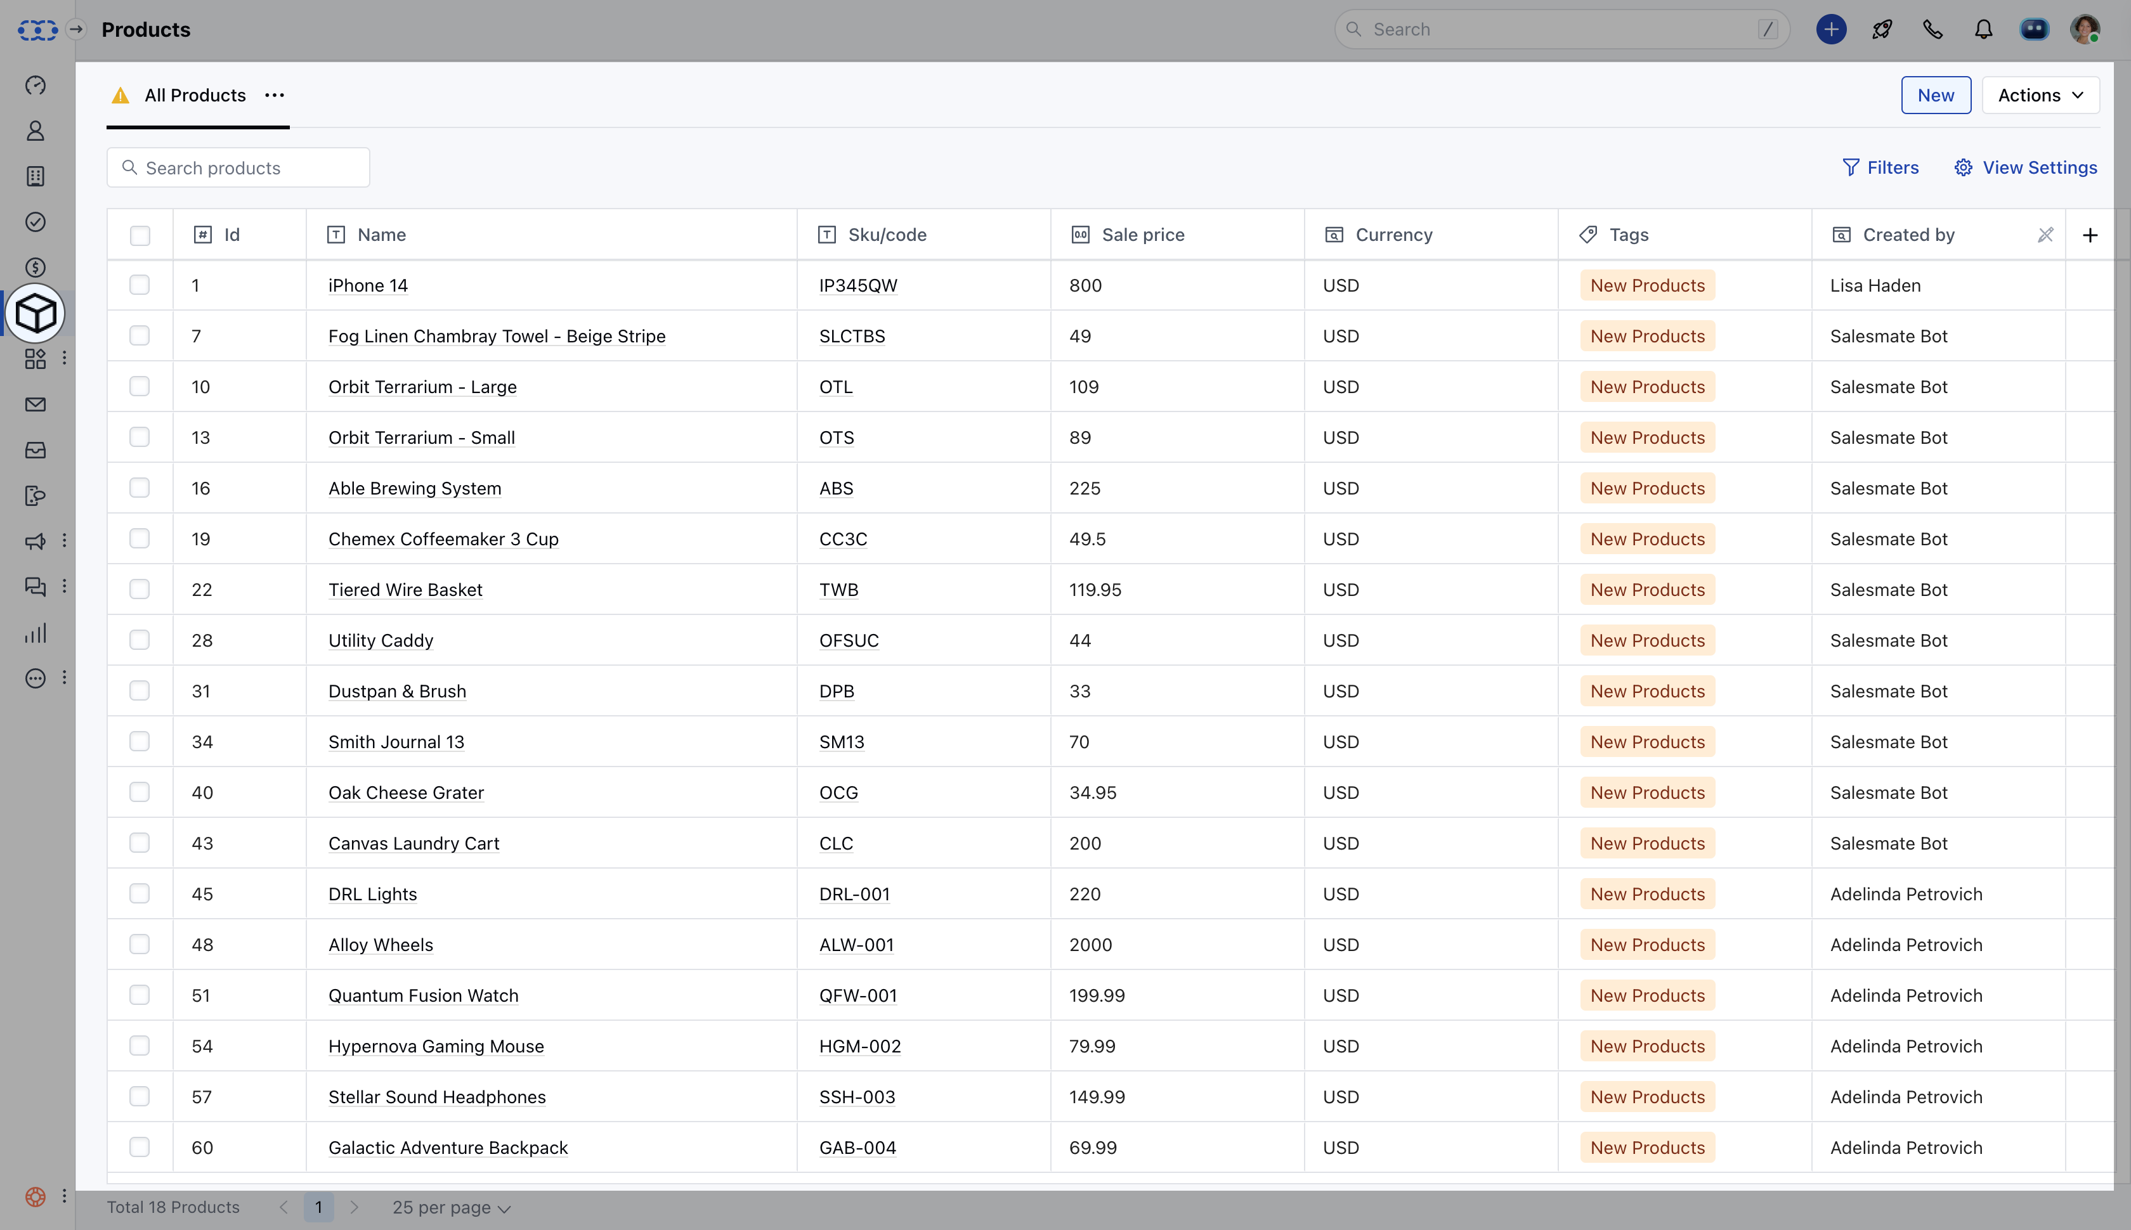Expand sidebar using the arrow toggle

[76, 30]
